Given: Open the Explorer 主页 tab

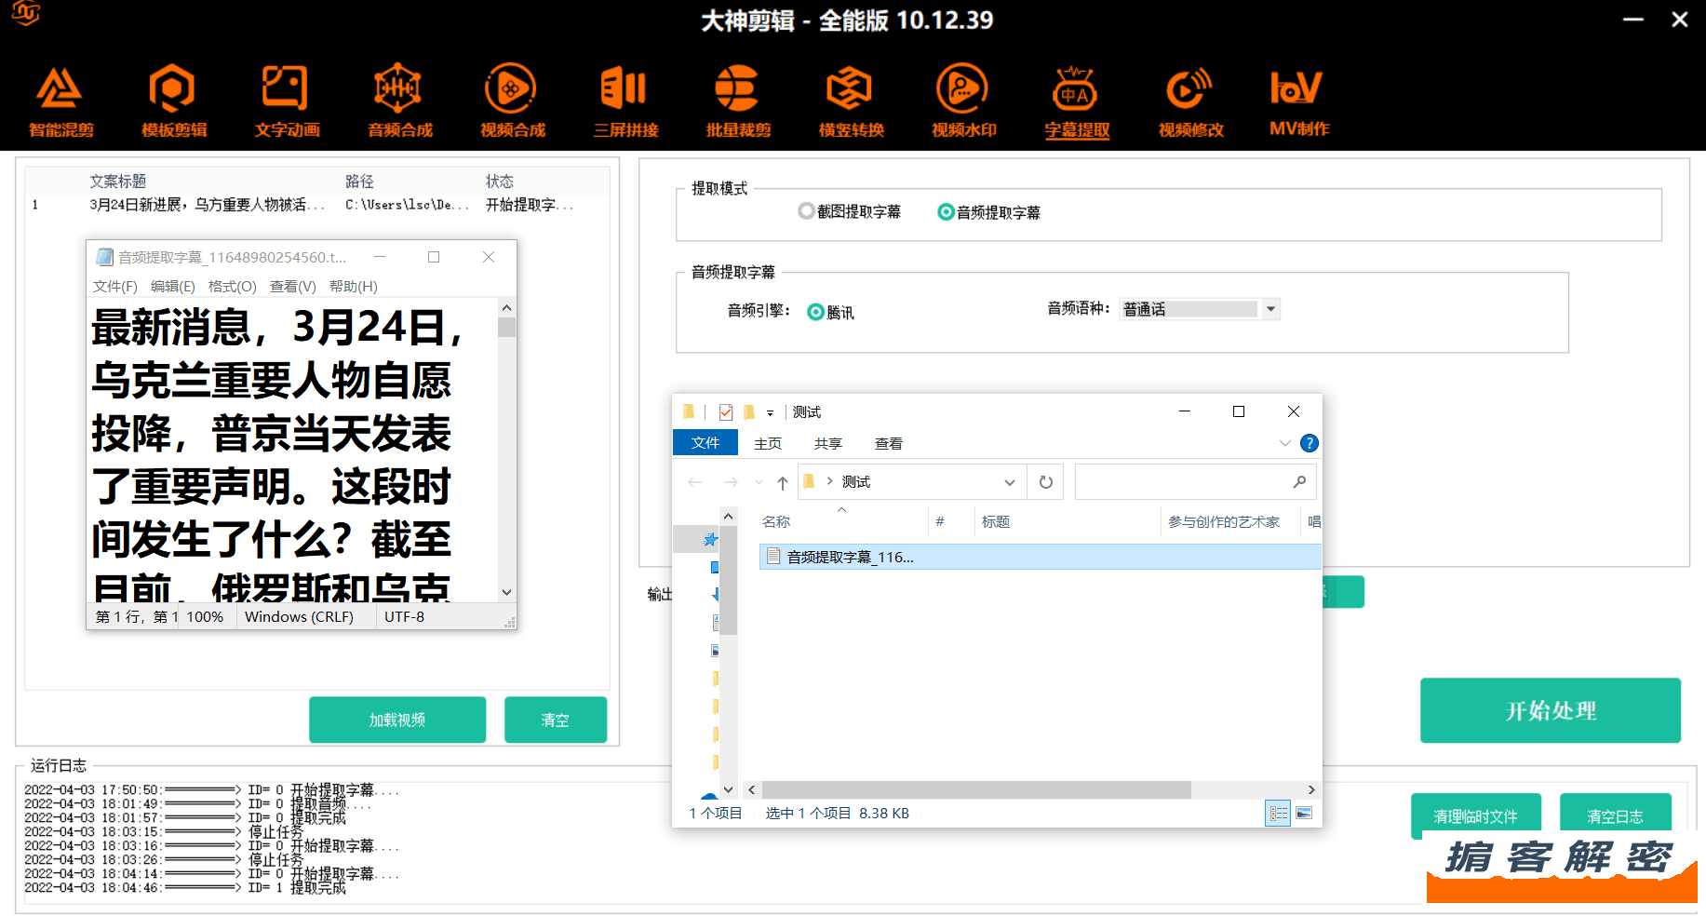Looking at the screenshot, I should 768,444.
